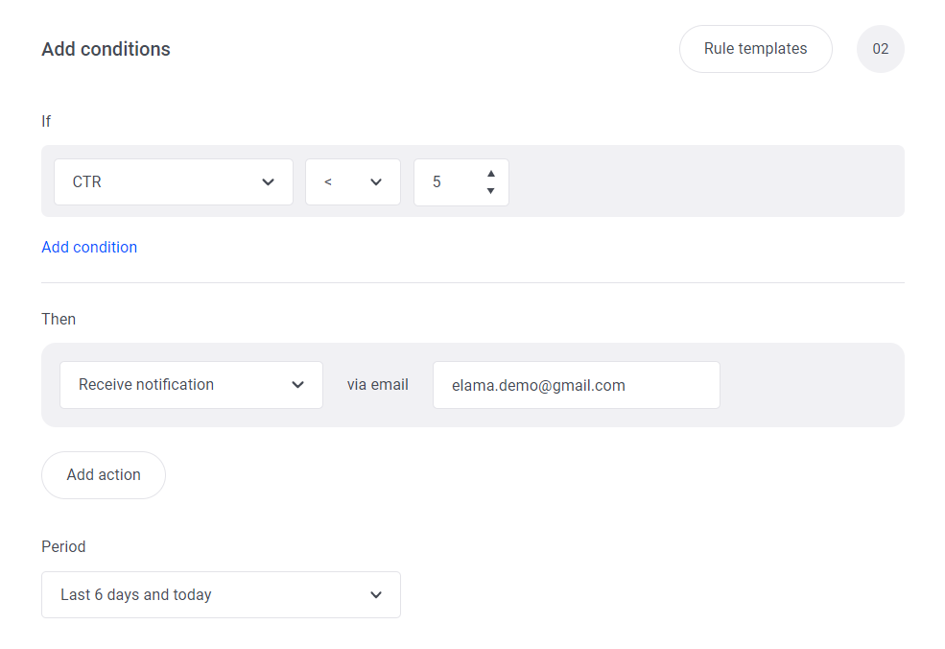Click the Then section label
Image resolution: width=945 pixels, height=649 pixels.
[x=59, y=319]
